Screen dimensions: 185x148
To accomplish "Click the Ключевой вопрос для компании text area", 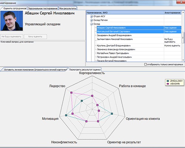I will coord(43,54).
